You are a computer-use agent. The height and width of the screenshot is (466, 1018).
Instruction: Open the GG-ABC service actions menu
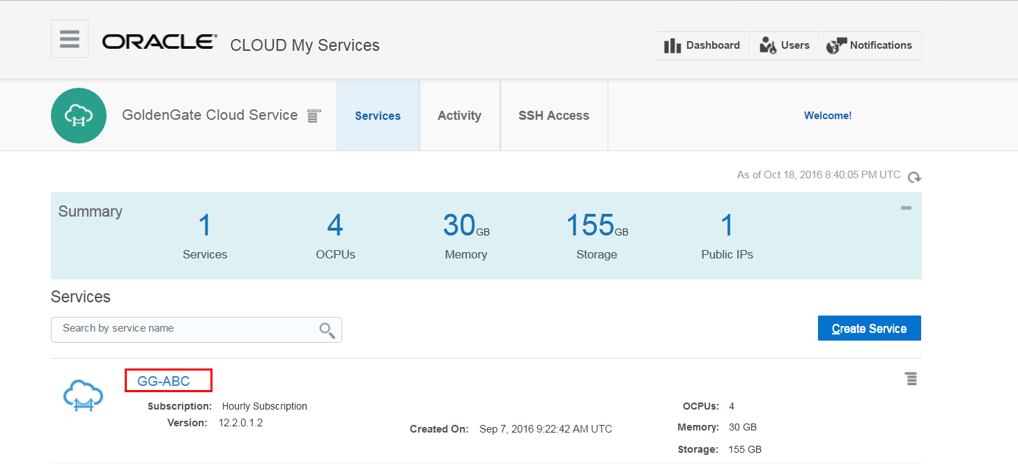pyautogui.click(x=911, y=379)
